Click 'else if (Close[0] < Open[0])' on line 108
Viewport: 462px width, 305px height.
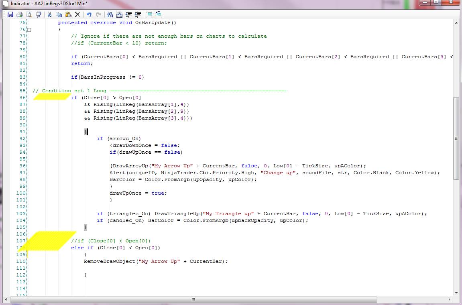116,248
